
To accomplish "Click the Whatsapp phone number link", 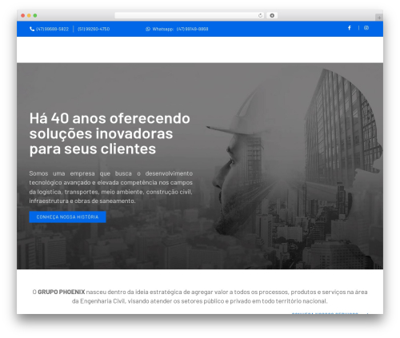I will click(192, 29).
